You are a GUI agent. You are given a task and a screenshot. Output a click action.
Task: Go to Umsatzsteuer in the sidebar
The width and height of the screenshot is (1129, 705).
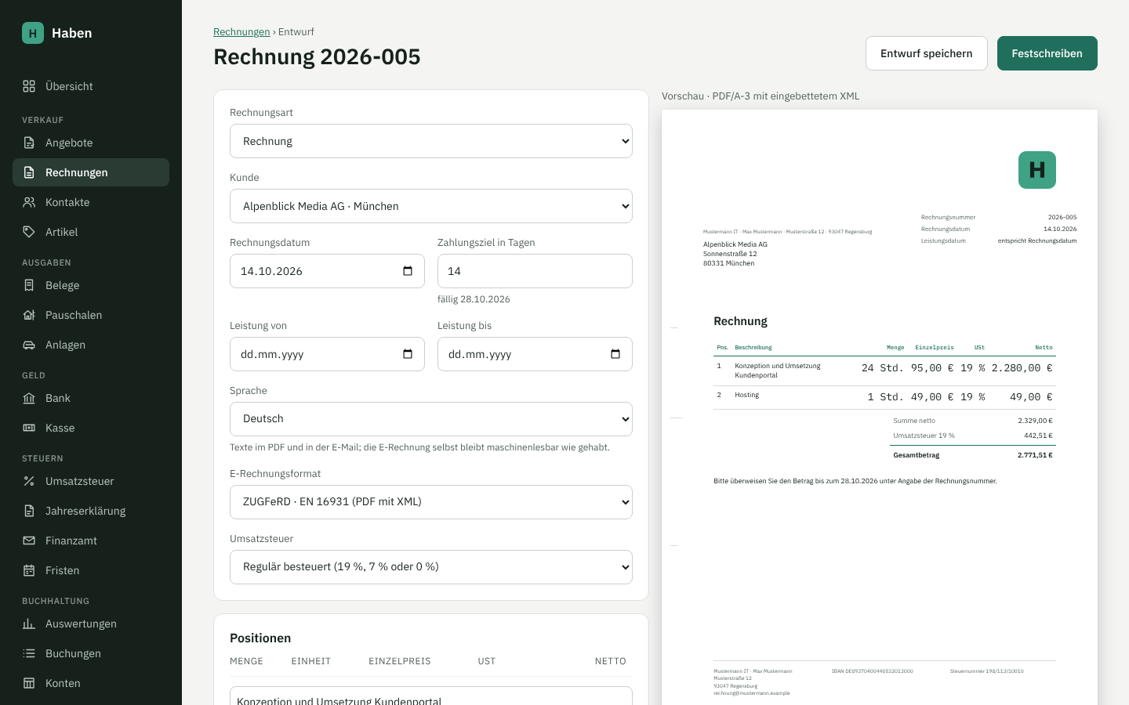point(91,481)
